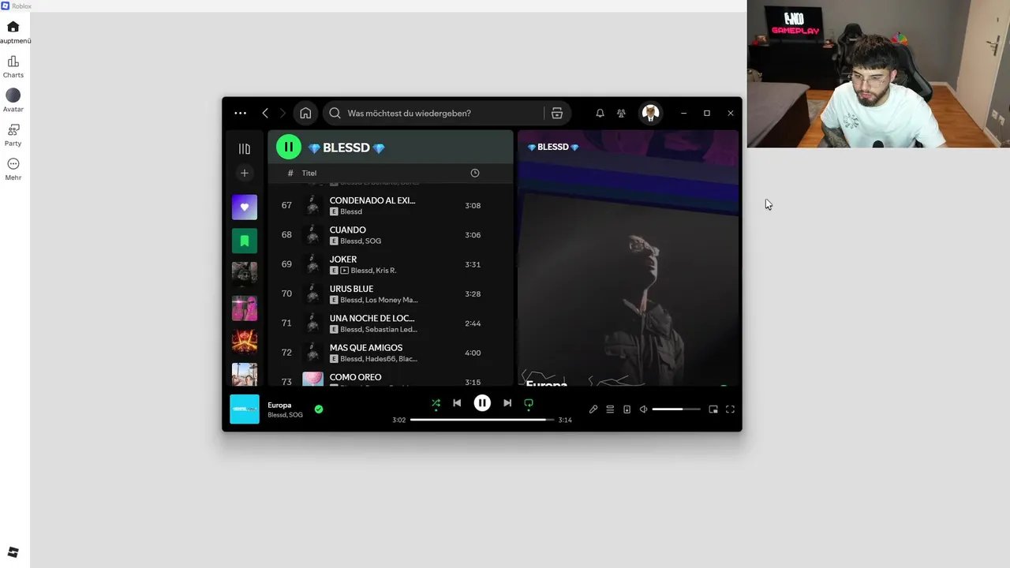This screenshot has height=568, width=1010.
Task: Open Avatar in Roblox sidebar
Action: tap(13, 95)
